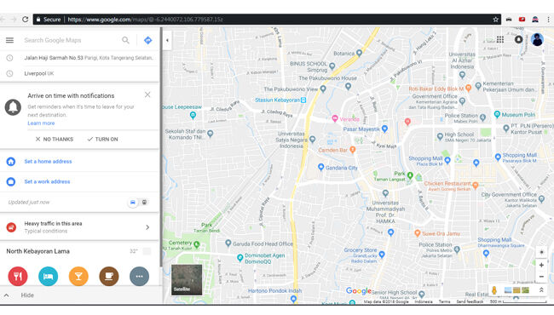Choose TURN ON for notifications
Viewport: 554px width, 315px height.
click(103, 140)
